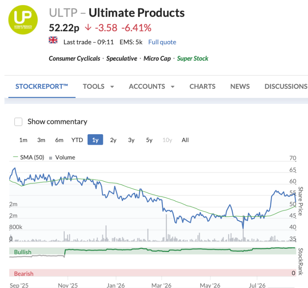308x288 pixels.
Task: Click the StockRank axis title
Action: tap(301, 262)
